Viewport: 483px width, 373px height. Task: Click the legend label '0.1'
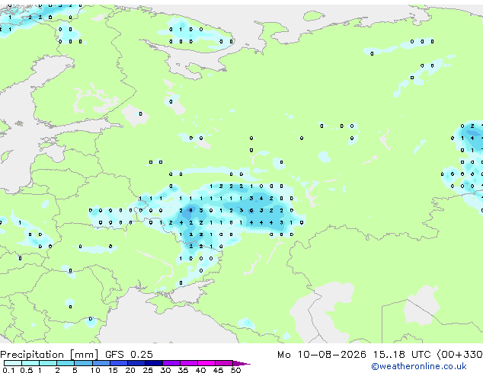click(8, 370)
